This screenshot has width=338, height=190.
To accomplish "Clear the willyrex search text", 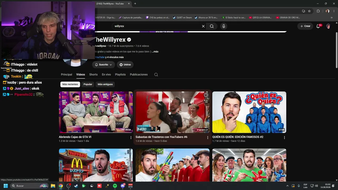I will tap(203, 26).
